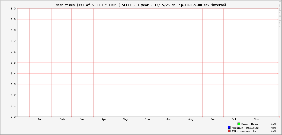Click the Maximum NaN value in legend
The image size is (282, 135).
[273, 128]
